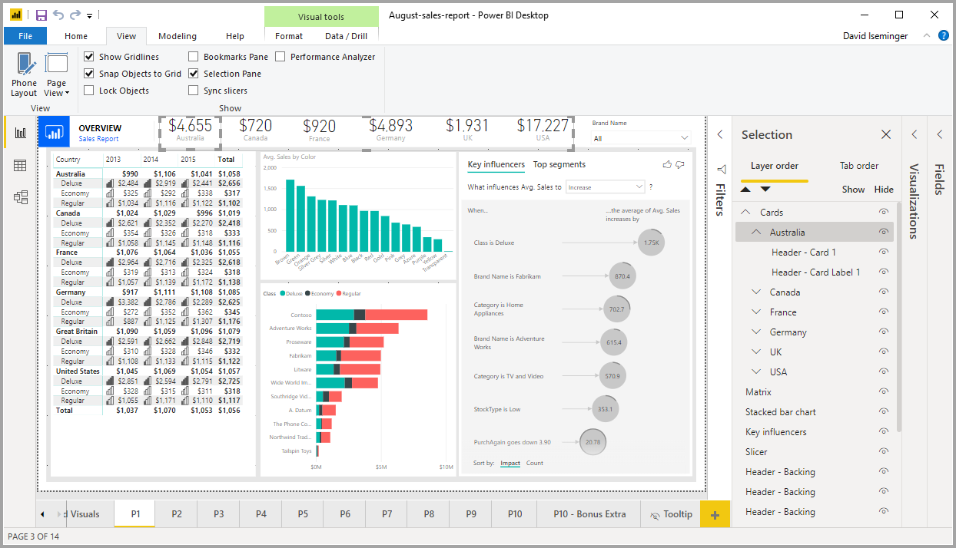Switch to Data view in left sidebar
956x548 pixels.
21,165
